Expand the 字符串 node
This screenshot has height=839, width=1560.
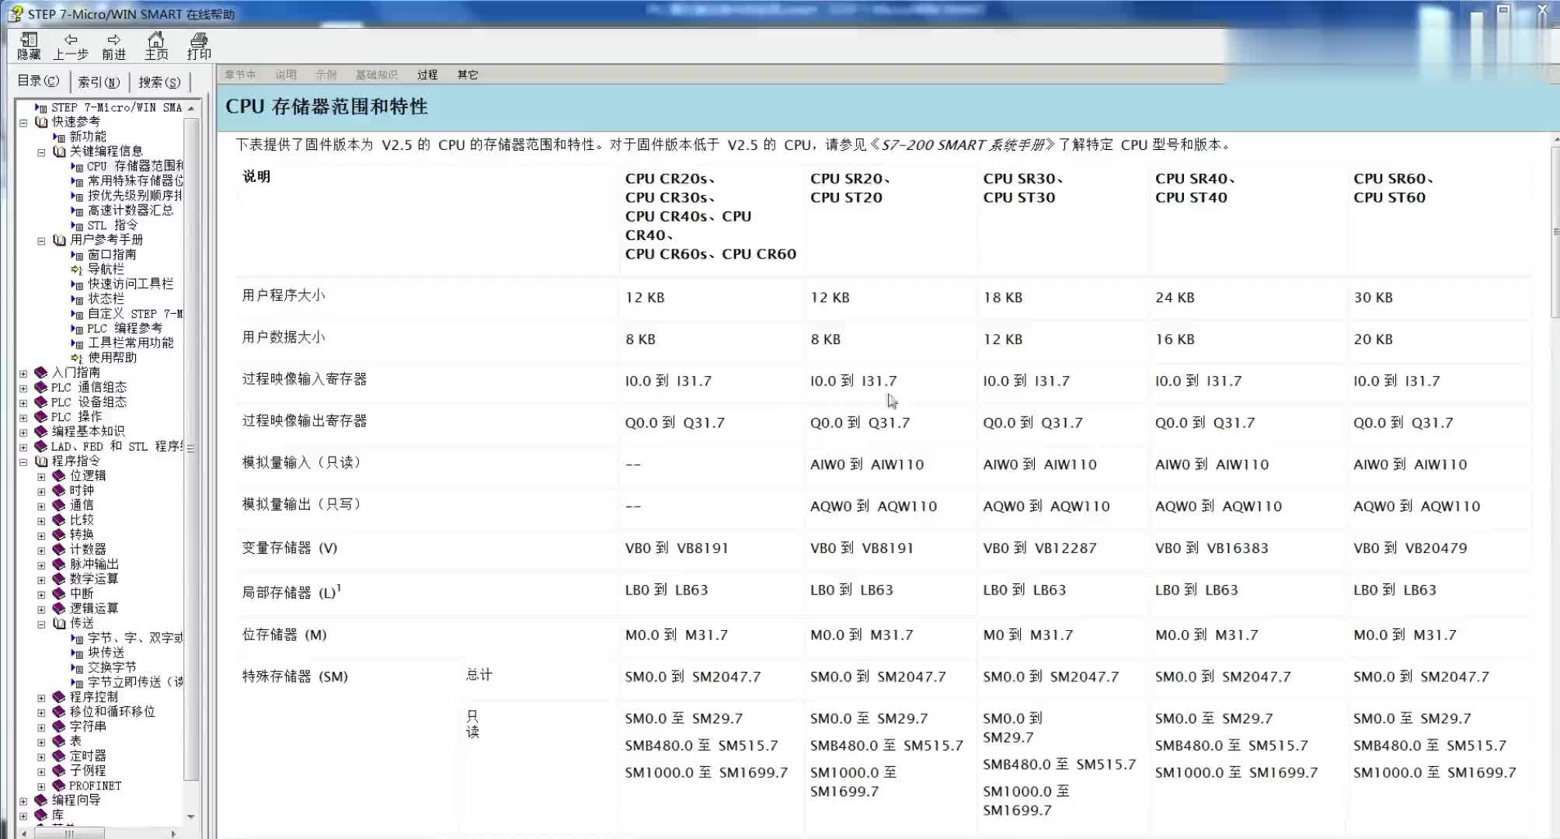tap(41, 728)
